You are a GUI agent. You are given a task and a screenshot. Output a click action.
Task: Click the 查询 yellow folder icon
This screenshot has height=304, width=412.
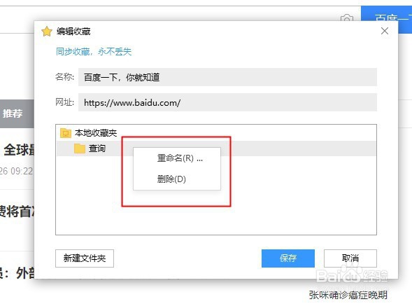click(79, 148)
